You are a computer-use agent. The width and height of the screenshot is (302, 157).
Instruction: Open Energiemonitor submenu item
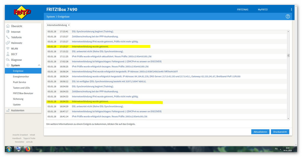21,76
